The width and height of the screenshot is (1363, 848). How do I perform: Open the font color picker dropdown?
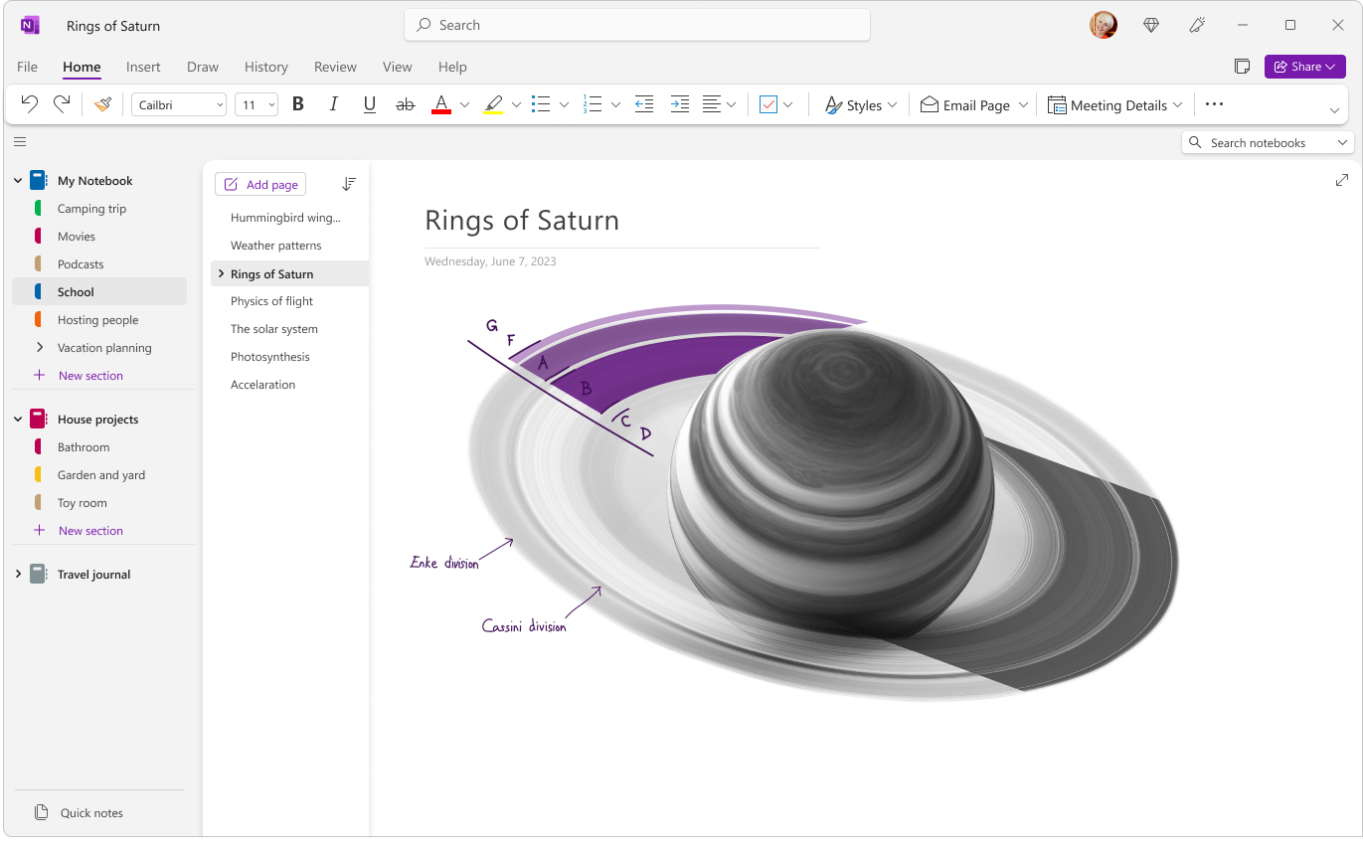(x=463, y=103)
